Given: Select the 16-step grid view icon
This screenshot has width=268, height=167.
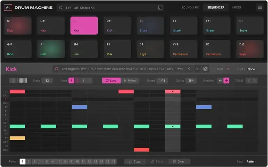Looking at the screenshot, I should (14, 81).
